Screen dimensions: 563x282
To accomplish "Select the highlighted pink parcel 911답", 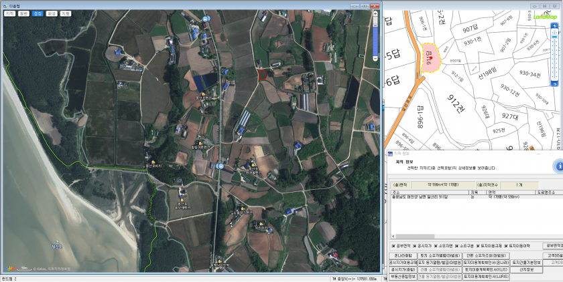I will (x=431, y=58).
